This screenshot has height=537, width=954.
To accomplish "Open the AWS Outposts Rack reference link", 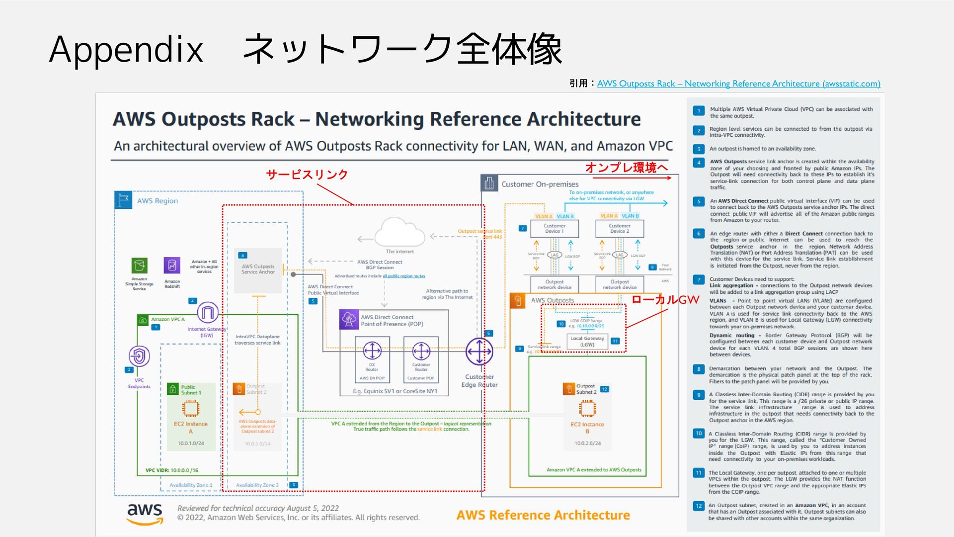I will (738, 84).
